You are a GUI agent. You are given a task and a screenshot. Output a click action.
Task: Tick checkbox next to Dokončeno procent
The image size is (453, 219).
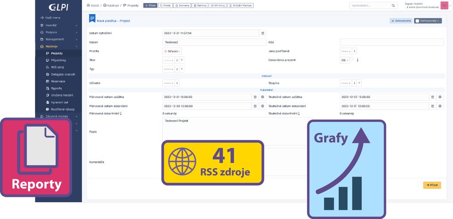pos(353,59)
